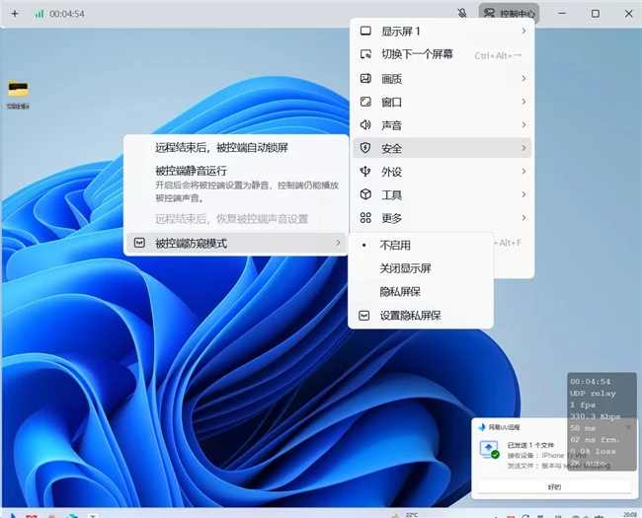Click the 00:04:54 session timer in title bar

[67, 14]
